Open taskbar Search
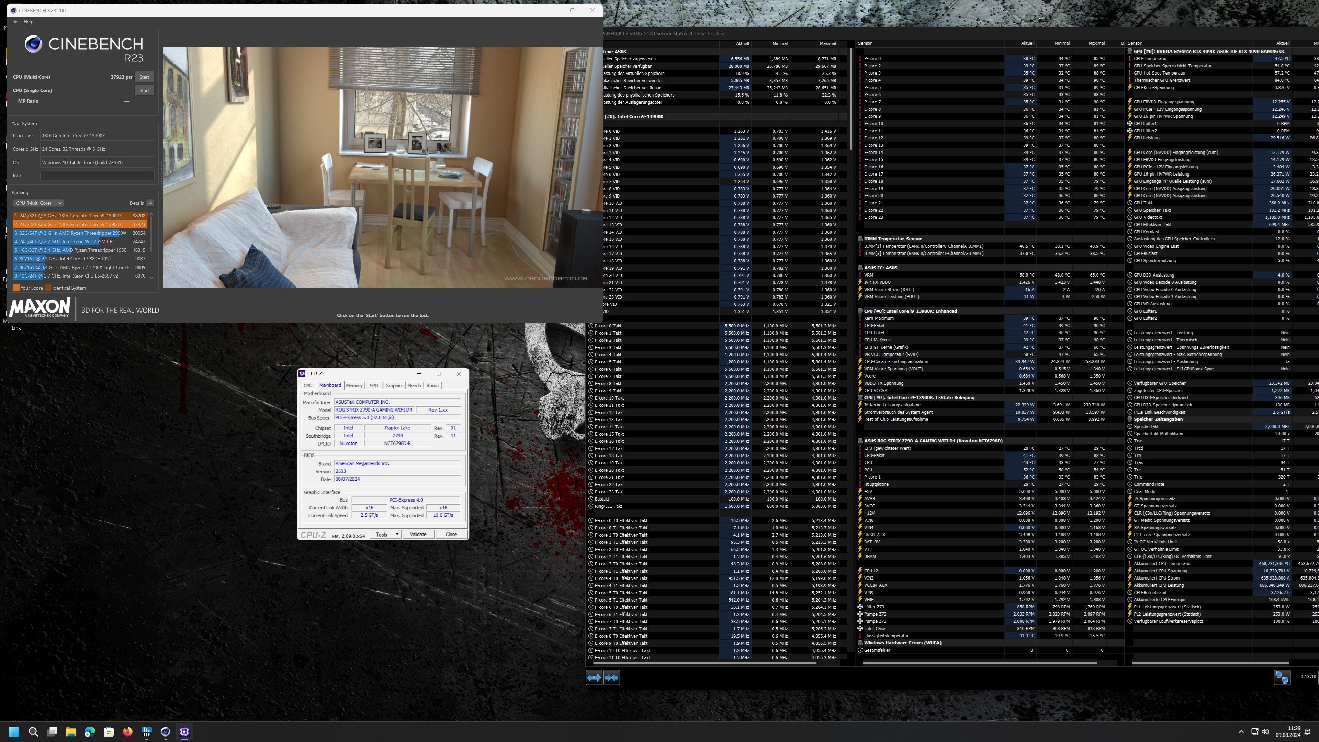The height and width of the screenshot is (742, 1319). coord(33,731)
